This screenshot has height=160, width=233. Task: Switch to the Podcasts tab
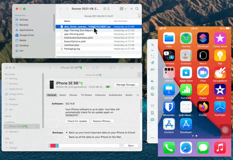point(100,95)
